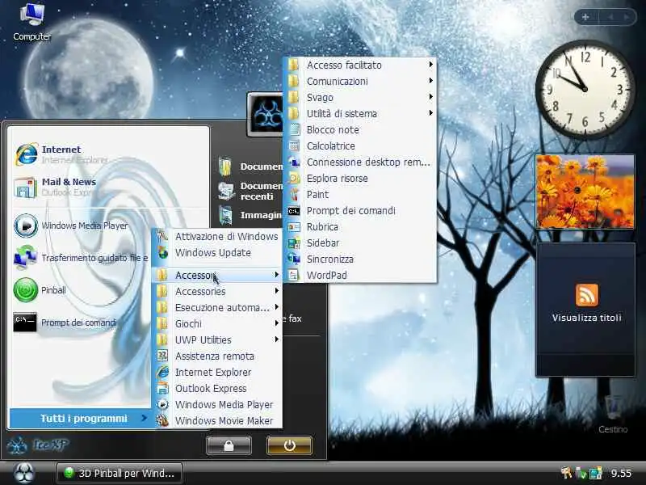Viewport: 646px width, 485px height.
Task: Click the WordPad icon
Action: click(294, 275)
